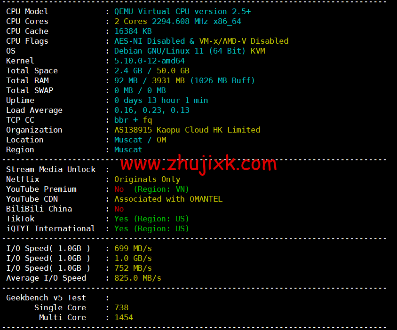The image size is (397, 330).
Task: Click the Muscat / OM location value
Action: coord(140,140)
